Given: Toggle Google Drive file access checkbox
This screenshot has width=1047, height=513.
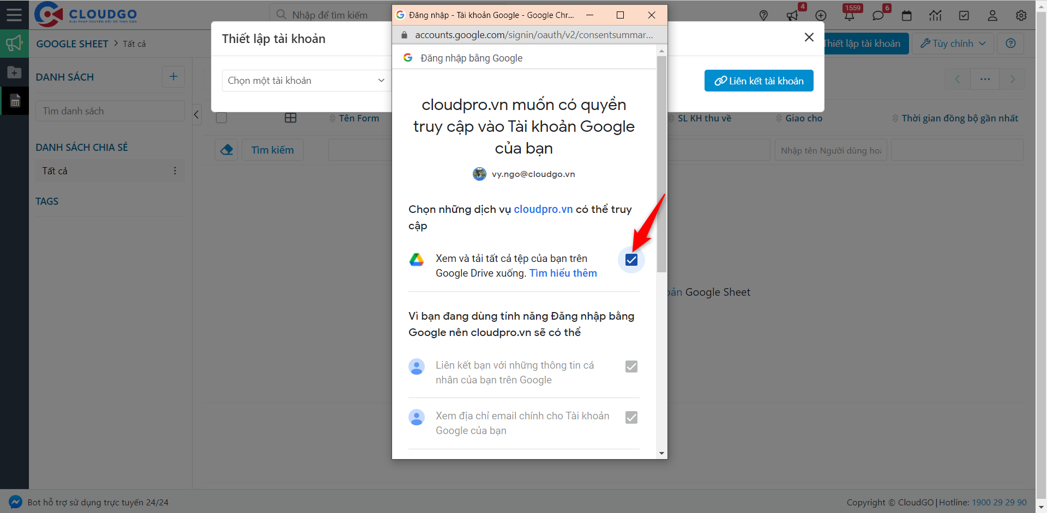Looking at the screenshot, I should pos(631,260).
